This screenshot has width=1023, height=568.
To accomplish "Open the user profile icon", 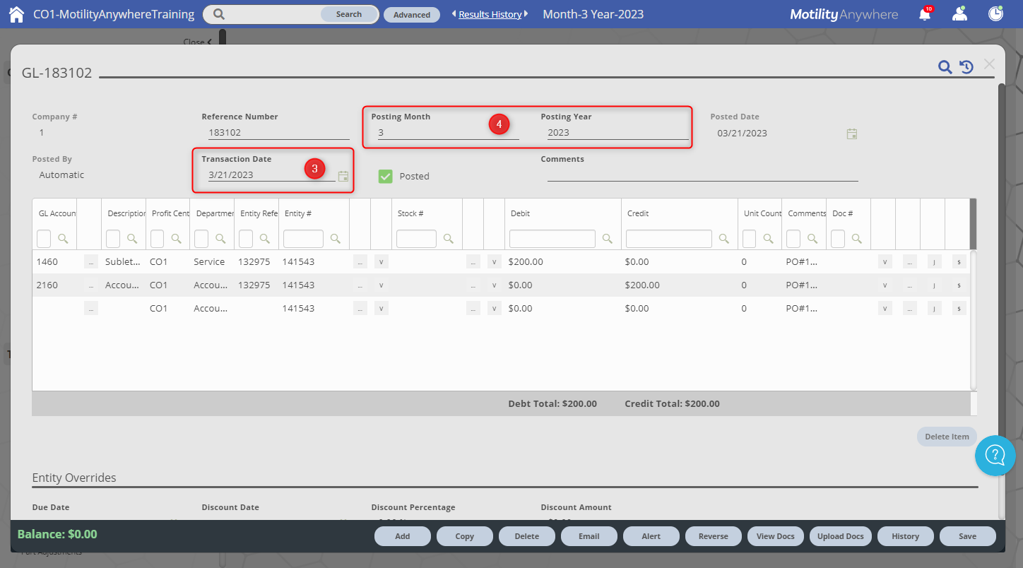I will click(959, 14).
